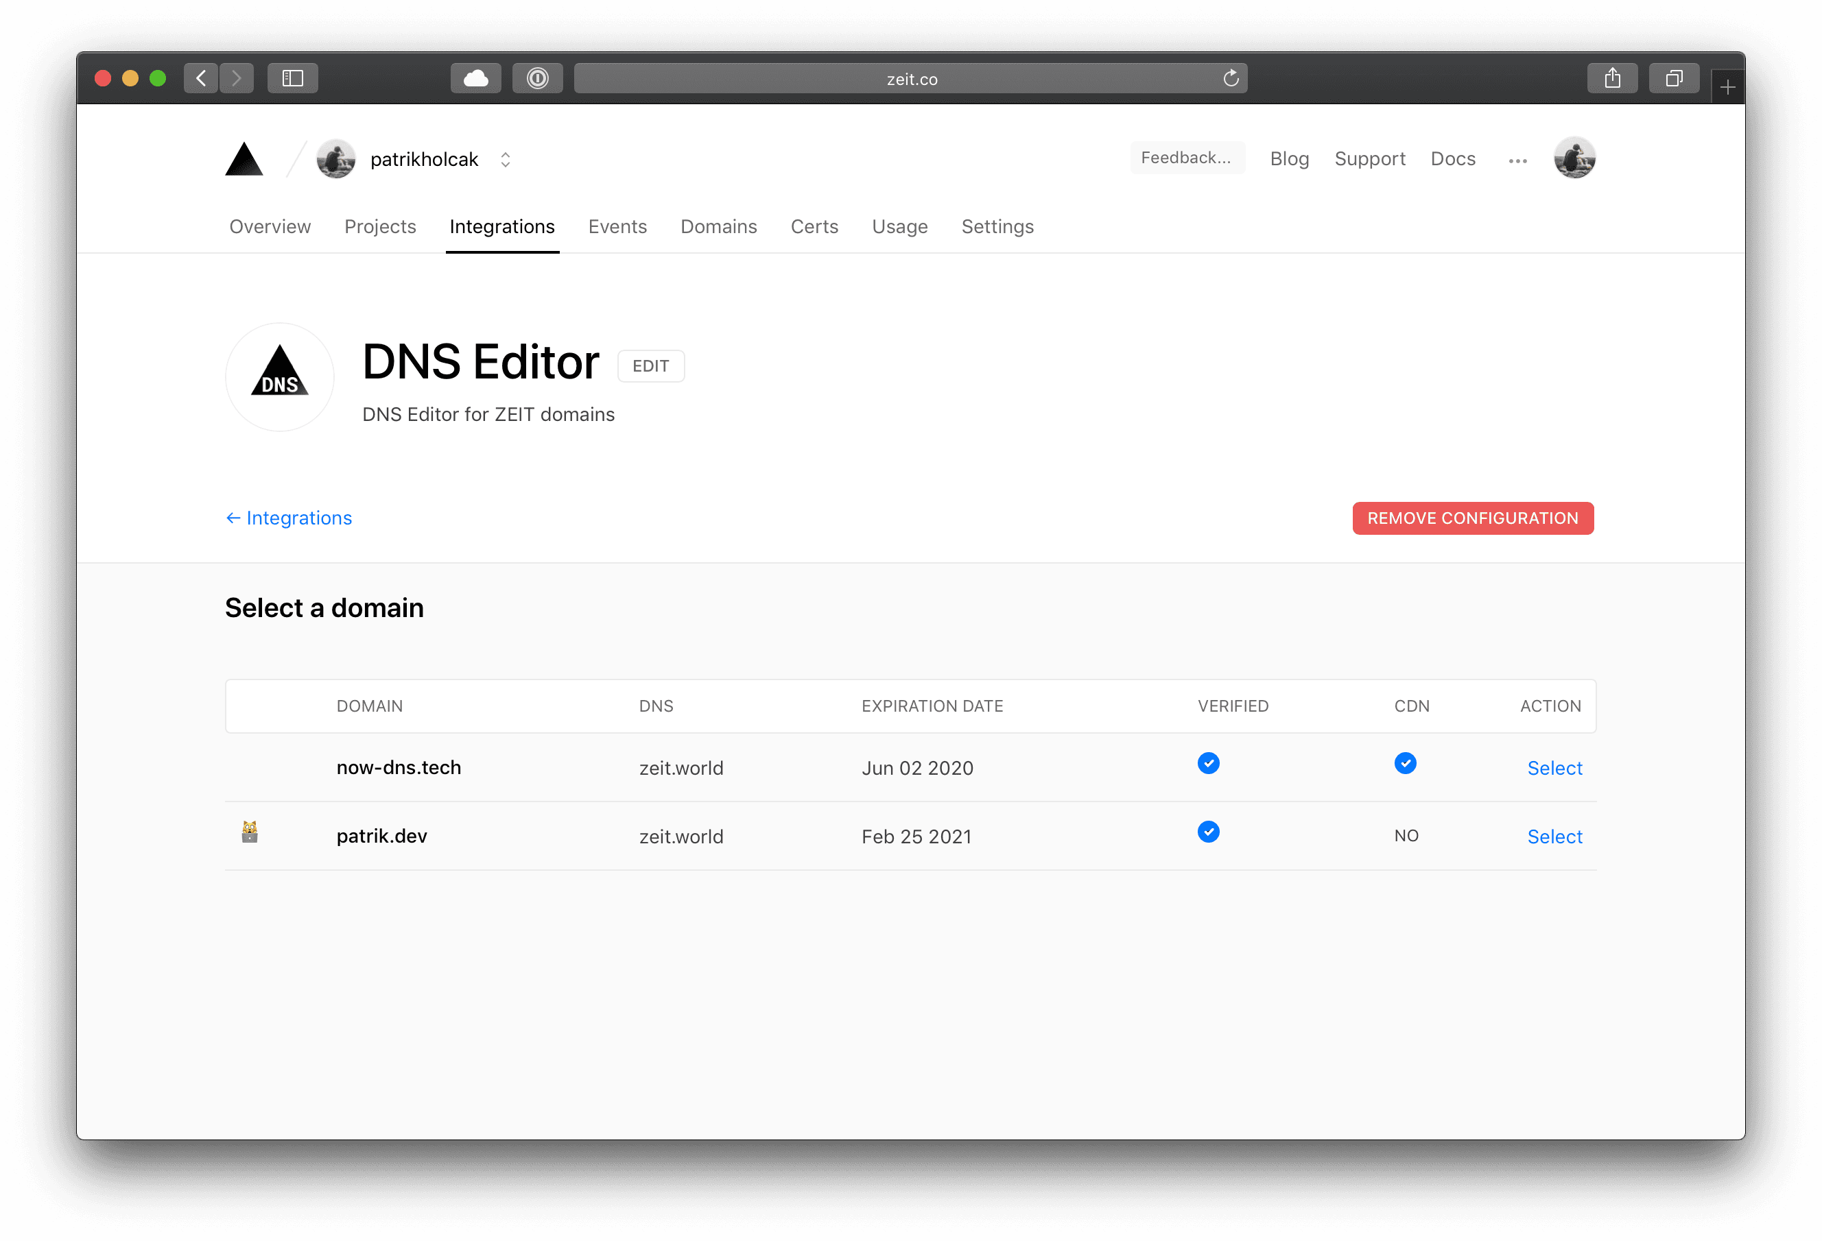The height and width of the screenshot is (1241, 1822).
Task: Open new tab with plus icon
Action: pyautogui.click(x=1727, y=88)
